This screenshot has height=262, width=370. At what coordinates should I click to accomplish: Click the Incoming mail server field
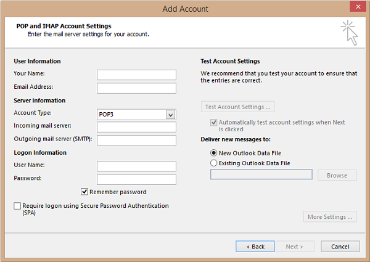tap(136, 127)
